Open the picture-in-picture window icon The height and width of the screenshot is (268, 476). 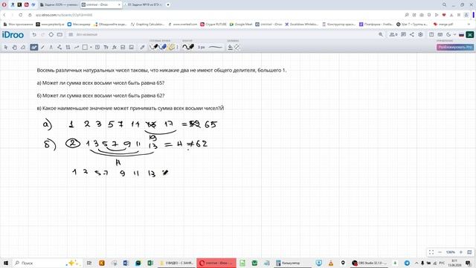pos(440,35)
